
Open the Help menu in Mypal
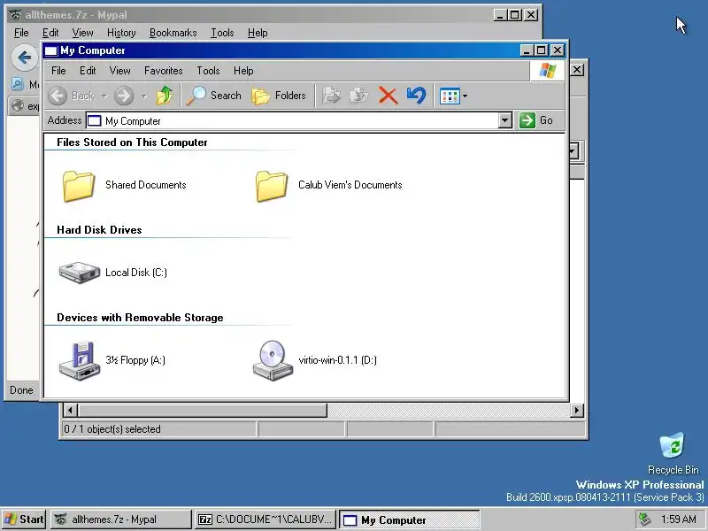click(258, 33)
